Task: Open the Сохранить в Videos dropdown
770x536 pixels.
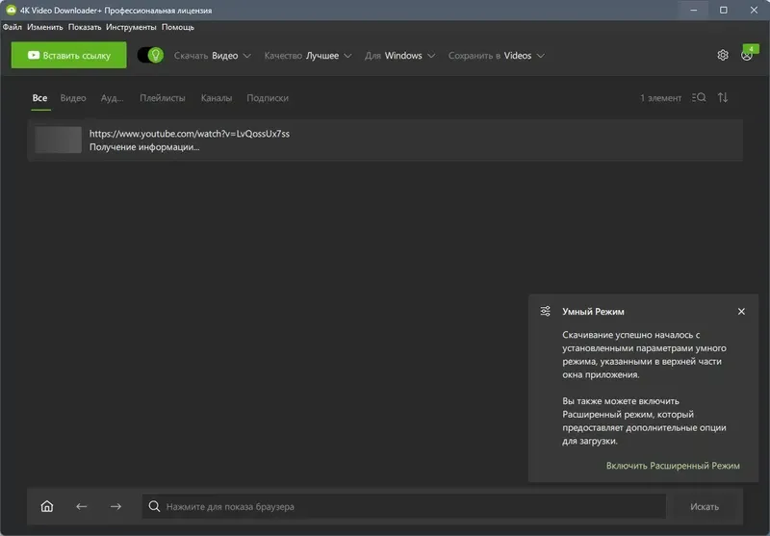Action: coord(497,56)
